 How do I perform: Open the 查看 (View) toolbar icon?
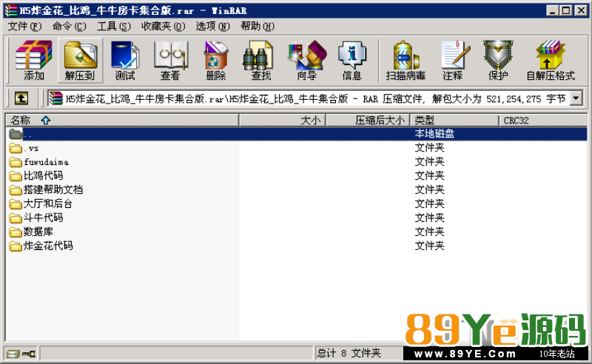pyautogui.click(x=171, y=56)
